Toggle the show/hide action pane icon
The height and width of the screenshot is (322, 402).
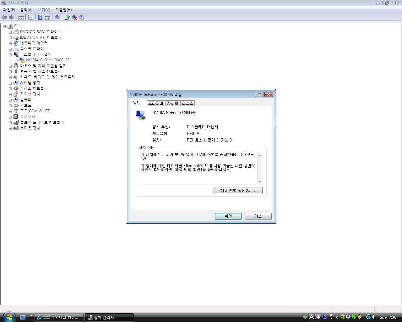pos(48,18)
